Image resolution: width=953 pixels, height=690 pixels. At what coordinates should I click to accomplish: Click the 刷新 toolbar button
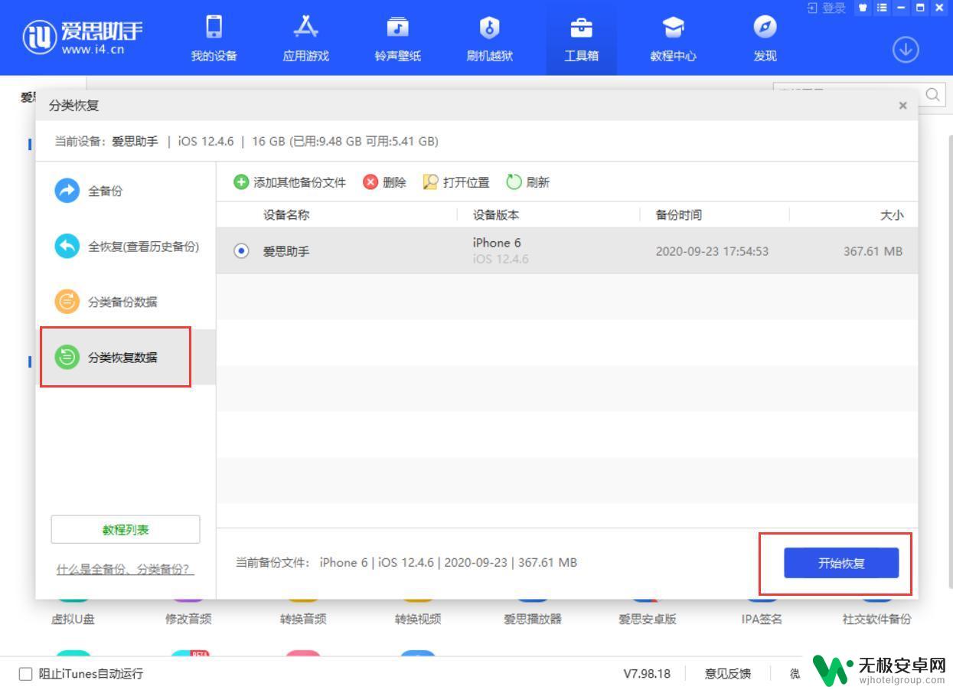click(528, 182)
